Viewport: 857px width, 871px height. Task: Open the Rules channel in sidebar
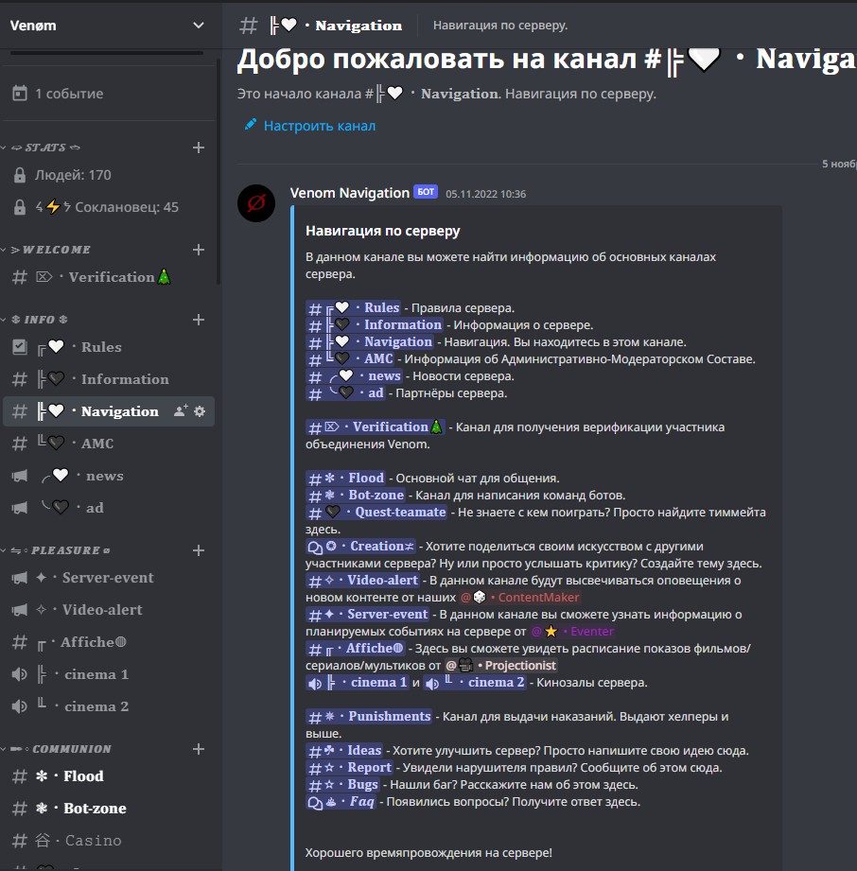point(109,347)
